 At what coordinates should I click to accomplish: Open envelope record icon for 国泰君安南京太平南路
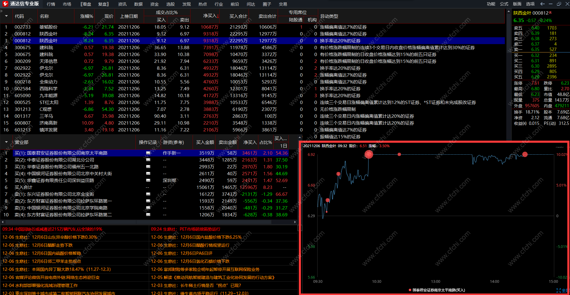(x=148, y=153)
